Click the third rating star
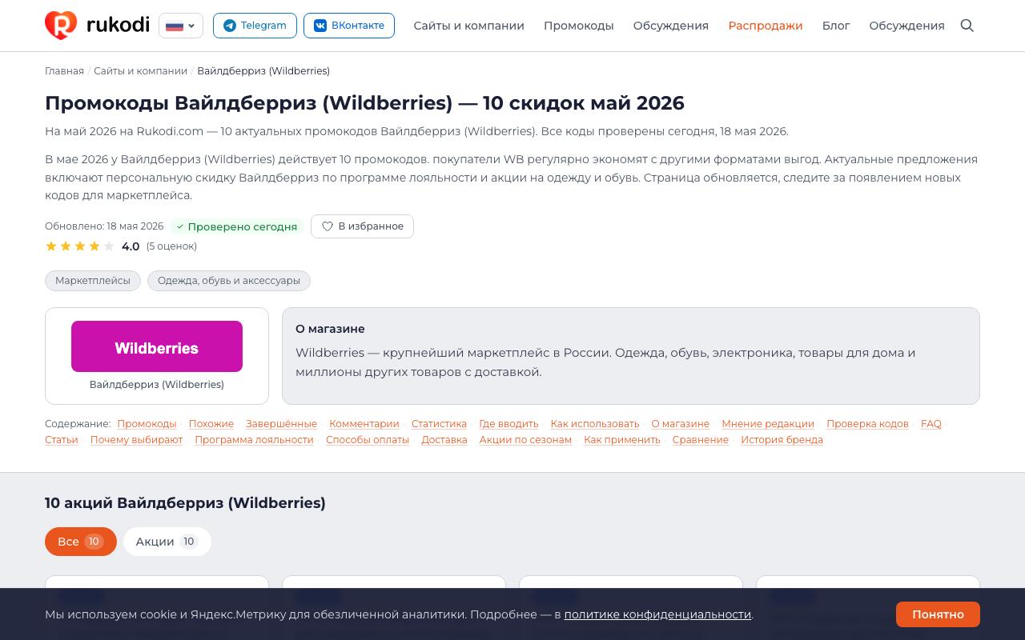The height and width of the screenshot is (640, 1025). coord(80,246)
